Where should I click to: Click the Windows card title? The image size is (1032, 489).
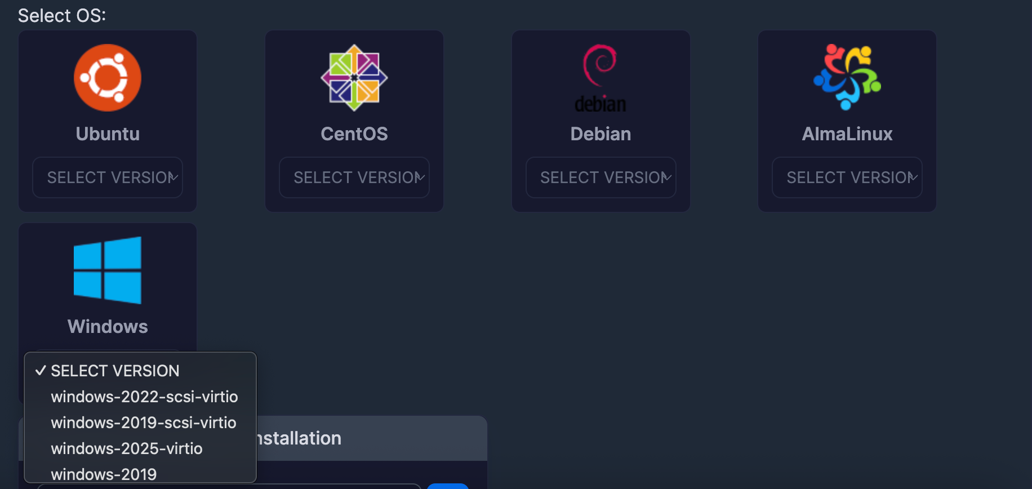(108, 327)
